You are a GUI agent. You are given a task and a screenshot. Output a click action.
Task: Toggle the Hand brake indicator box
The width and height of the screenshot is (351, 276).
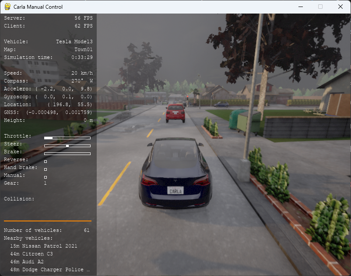(46, 169)
